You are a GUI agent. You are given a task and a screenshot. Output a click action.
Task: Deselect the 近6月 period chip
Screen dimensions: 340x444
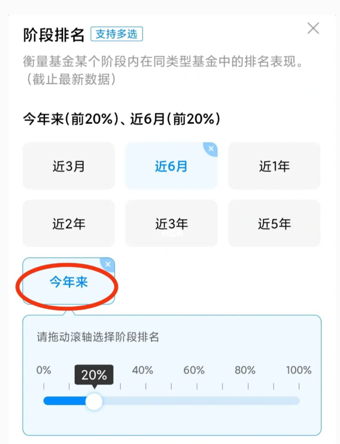(171, 167)
